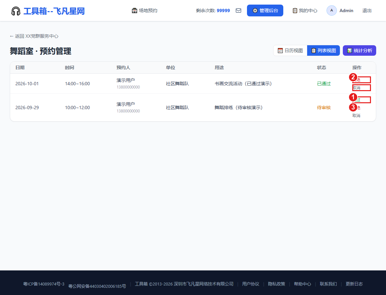This screenshot has width=386, height=295.
Task: Open 帮助中心 footer link
Action: (303, 284)
